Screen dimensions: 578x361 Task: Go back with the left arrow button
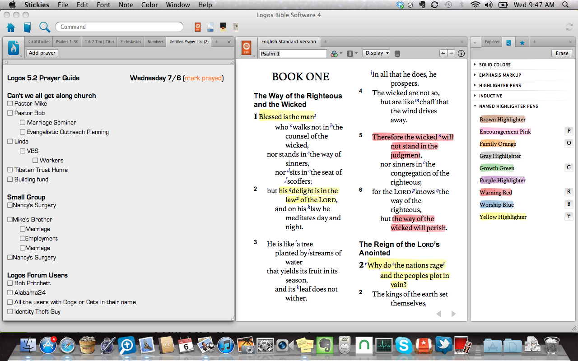443,53
